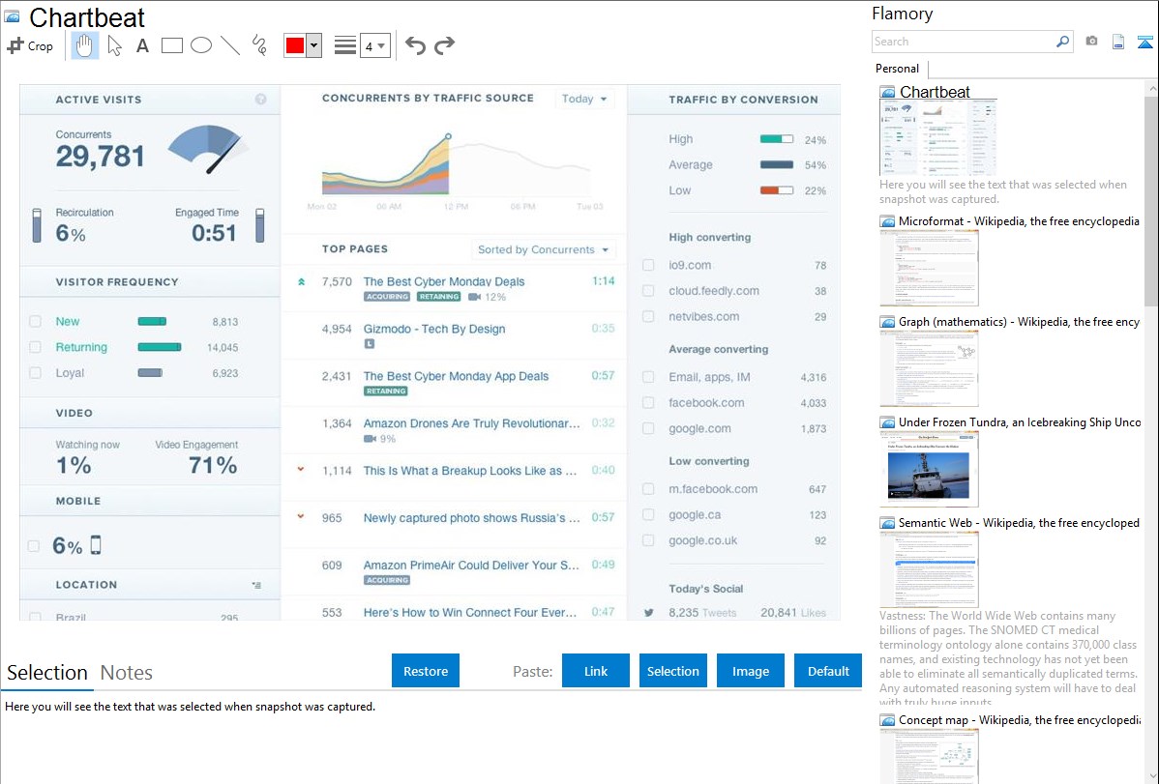
Task: Click the blue upload icon in Flamory
Action: 1144,42
